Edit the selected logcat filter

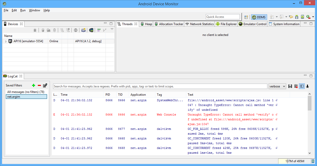45,85
